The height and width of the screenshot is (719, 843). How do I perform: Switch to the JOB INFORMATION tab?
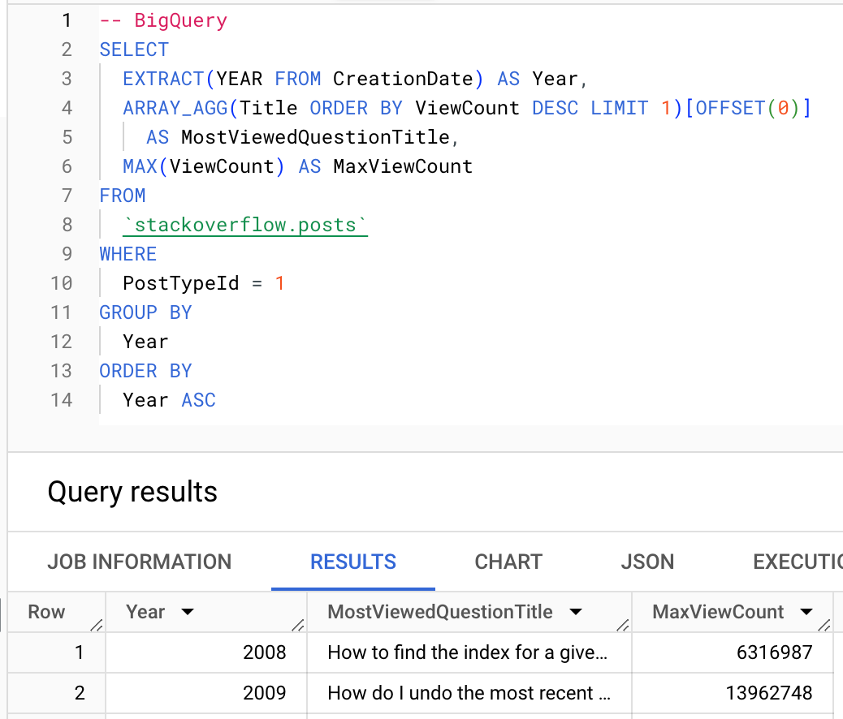click(140, 562)
